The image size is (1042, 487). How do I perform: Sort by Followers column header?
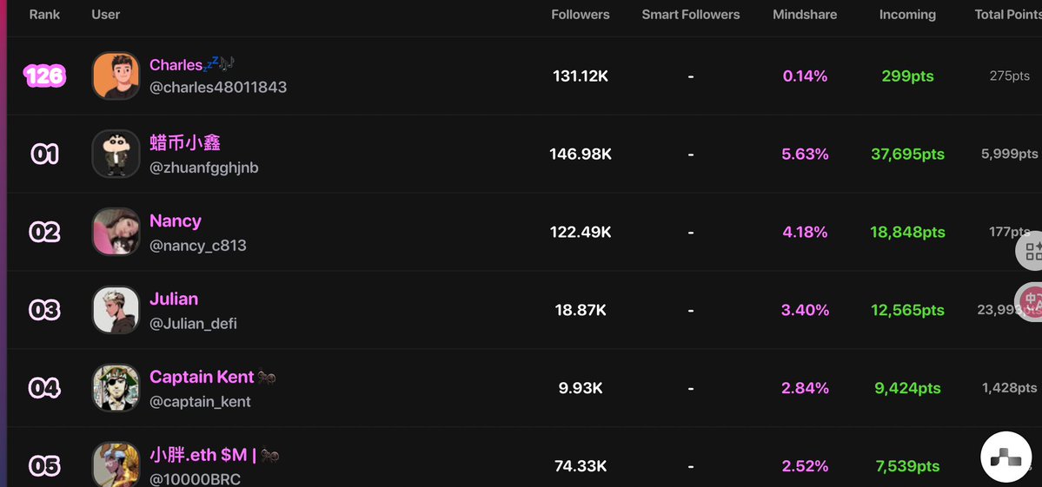[x=581, y=15]
